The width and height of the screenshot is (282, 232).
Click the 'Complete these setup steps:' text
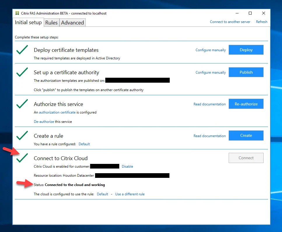coord(37,37)
